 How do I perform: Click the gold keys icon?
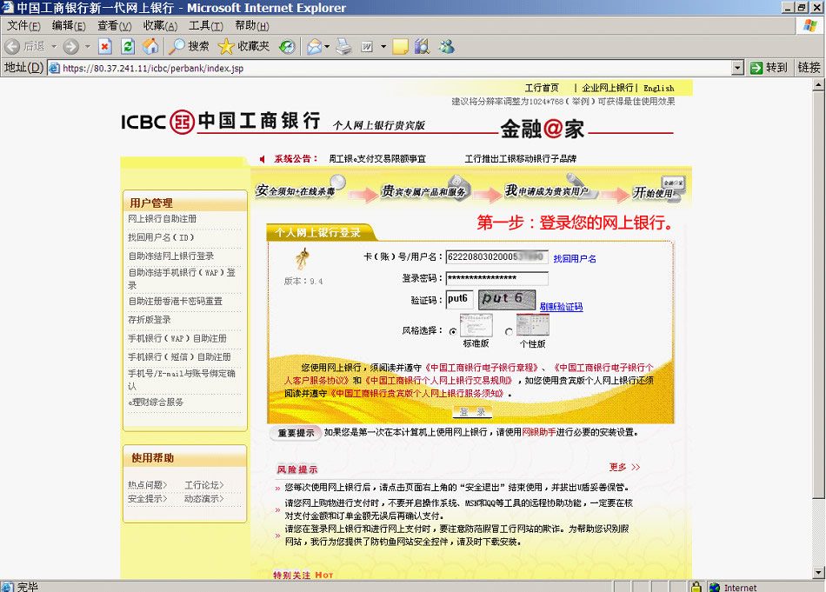point(303,258)
